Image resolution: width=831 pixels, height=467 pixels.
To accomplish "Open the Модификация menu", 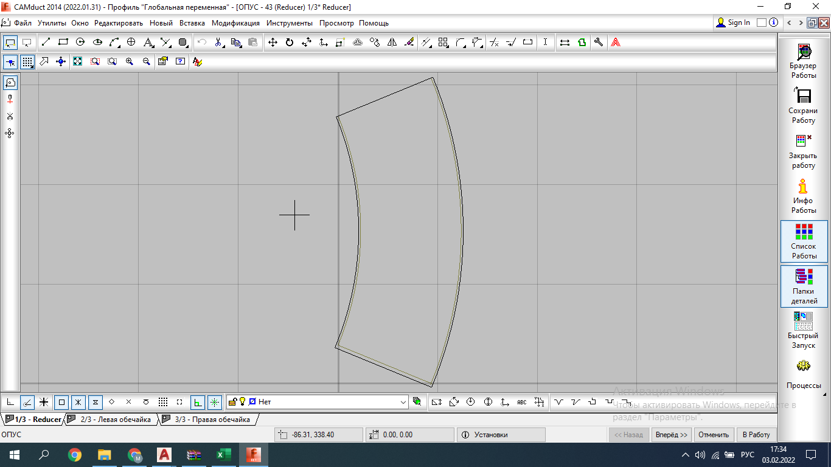I will click(235, 23).
